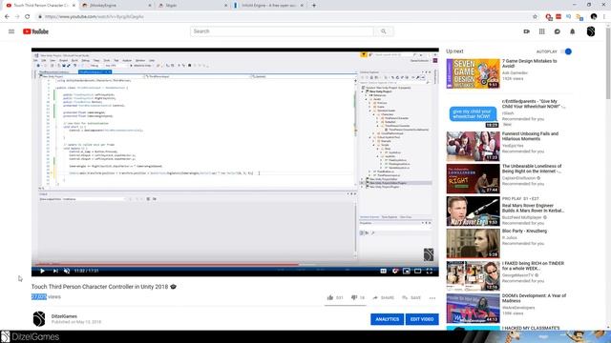Open Funniest Unboxing Fails video thumbnail

coord(474,146)
